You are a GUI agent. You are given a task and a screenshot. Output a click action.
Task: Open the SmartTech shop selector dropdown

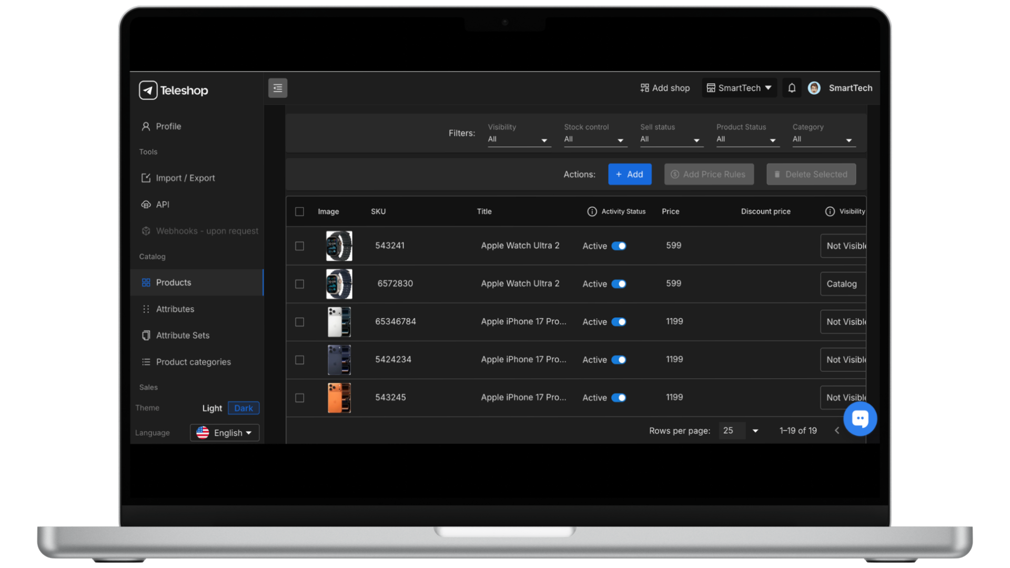click(x=739, y=88)
